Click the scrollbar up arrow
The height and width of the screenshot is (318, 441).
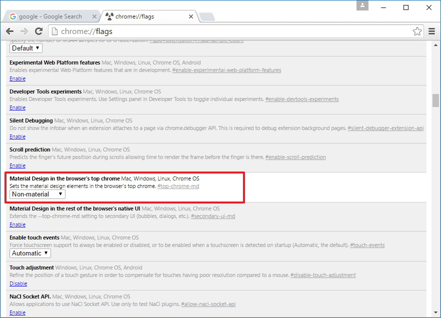(x=435, y=45)
